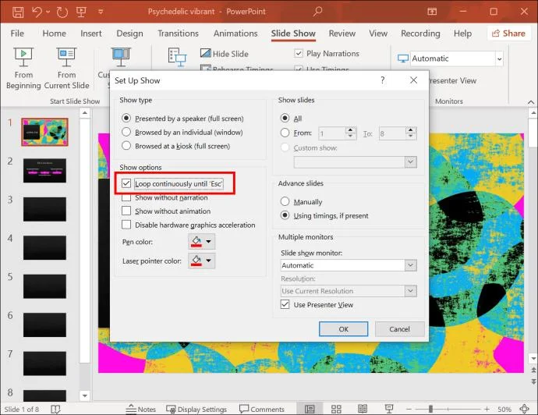
Task: Switch to Reading View icon
Action: point(363,409)
